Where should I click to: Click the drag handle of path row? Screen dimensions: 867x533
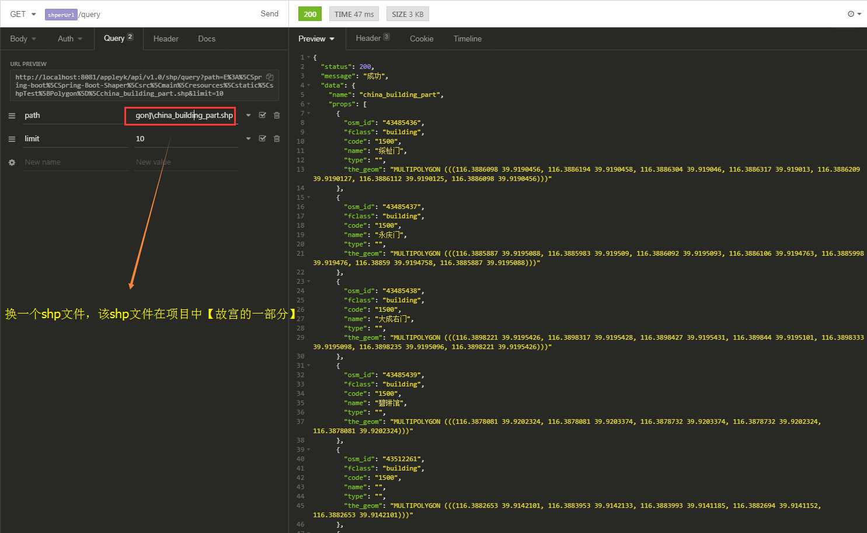[12, 116]
